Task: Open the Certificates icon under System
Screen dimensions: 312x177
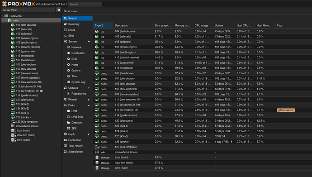Action: pyautogui.click(x=68, y=53)
